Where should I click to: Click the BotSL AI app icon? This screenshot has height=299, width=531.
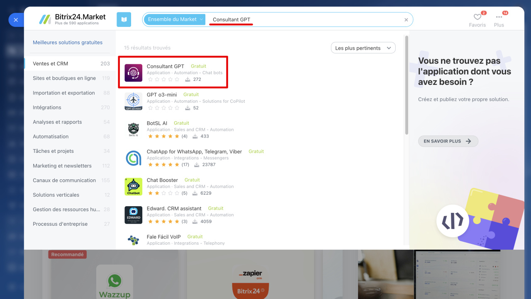point(134,130)
